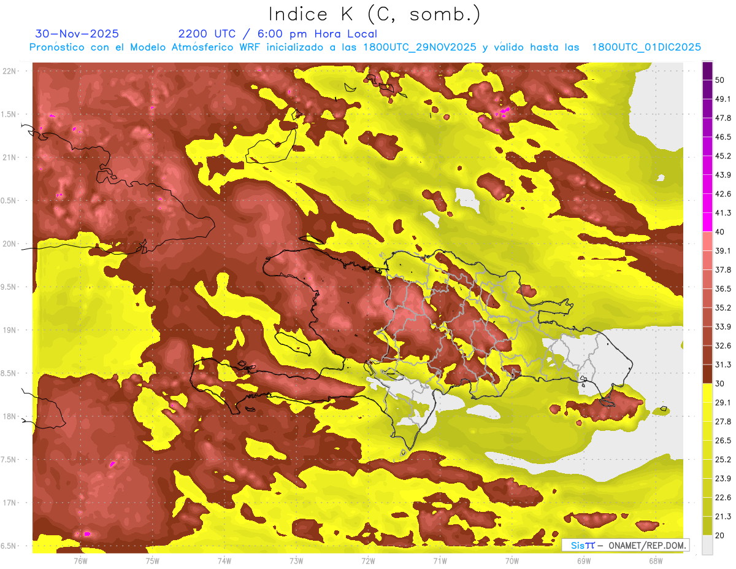This screenshot has height=569, width=736.
Task: Click the legend value '31.3'
Action: 723,365
